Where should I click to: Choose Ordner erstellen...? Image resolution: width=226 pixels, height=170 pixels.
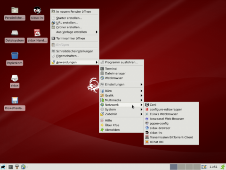pos(74,27)
